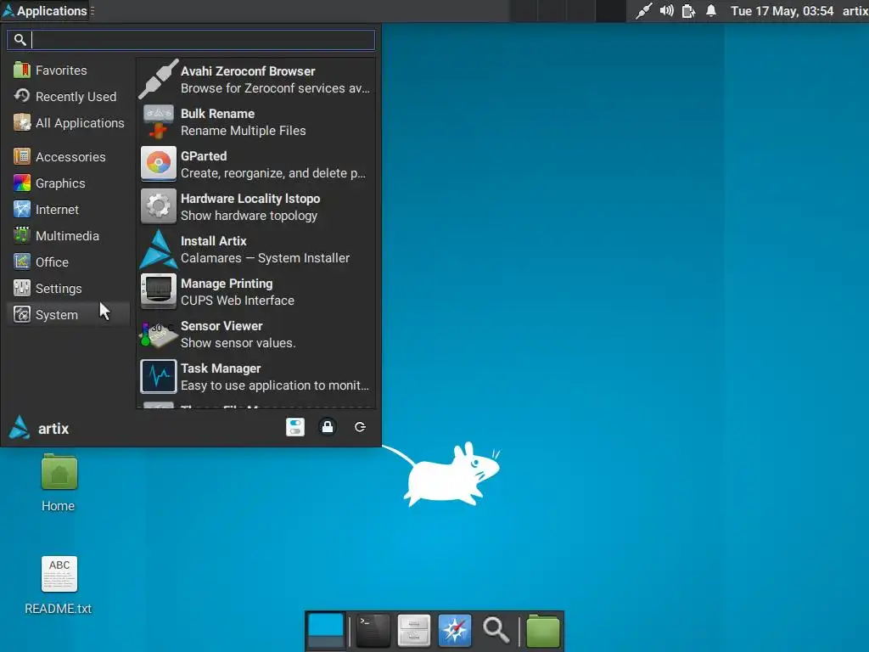This screenshot has height=652, width=869.
Task: Click 'Easy to use application' description
Action: 274,385
